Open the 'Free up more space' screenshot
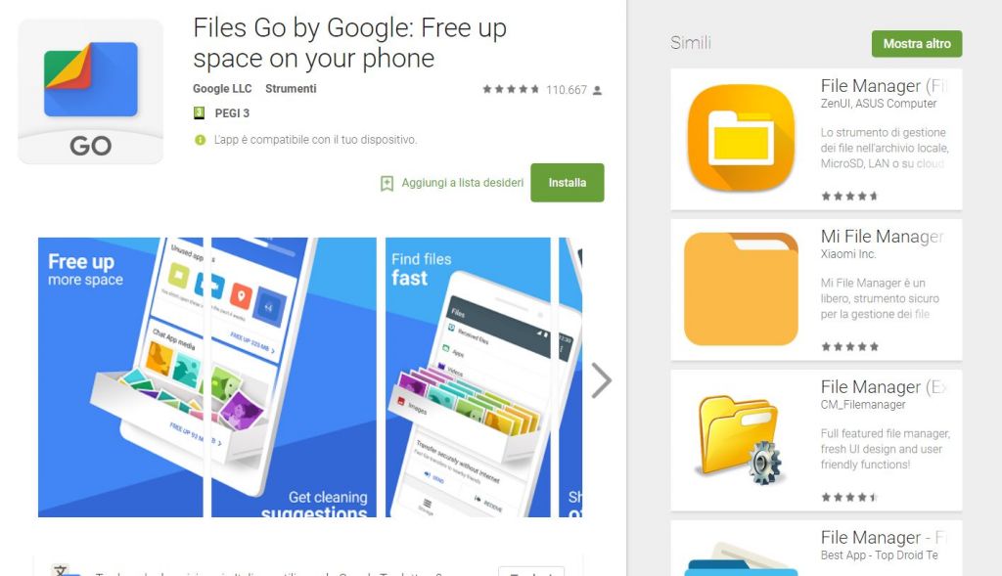Image resolution: width=1002 pixels, height=576 pixels. coord(120,377)
